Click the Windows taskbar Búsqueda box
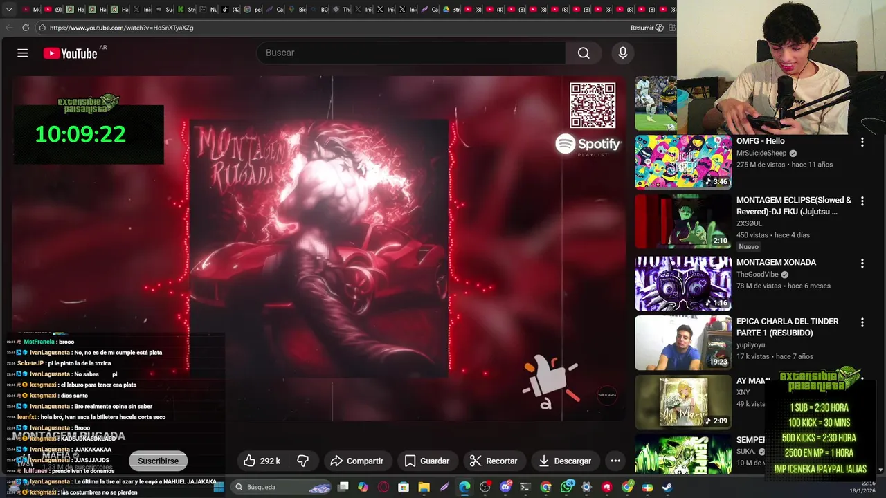The height and width of the screenshot is (498, 886). [x=281, y=487]
